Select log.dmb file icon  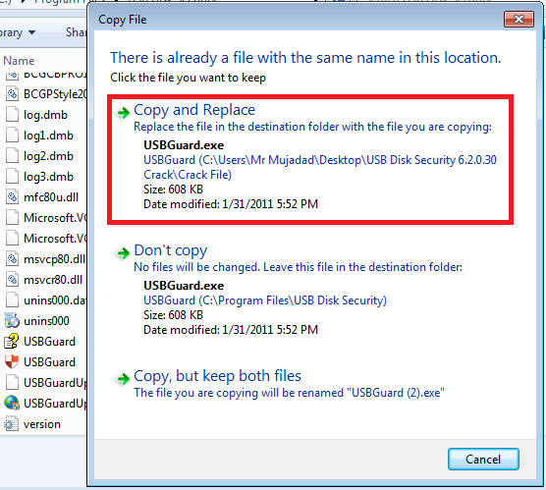point(12,115)
